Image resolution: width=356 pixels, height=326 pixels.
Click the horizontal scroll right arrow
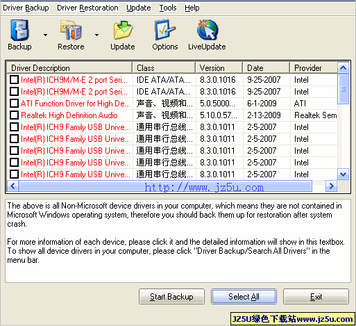[331, 186]
